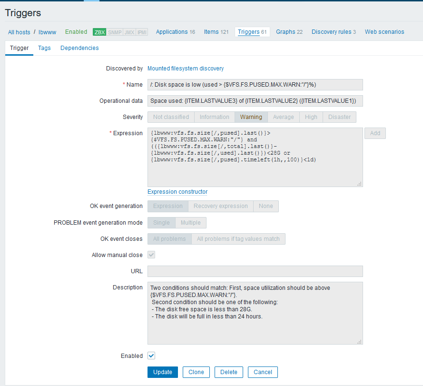Open the All hosts breadcrumb link

19,32
